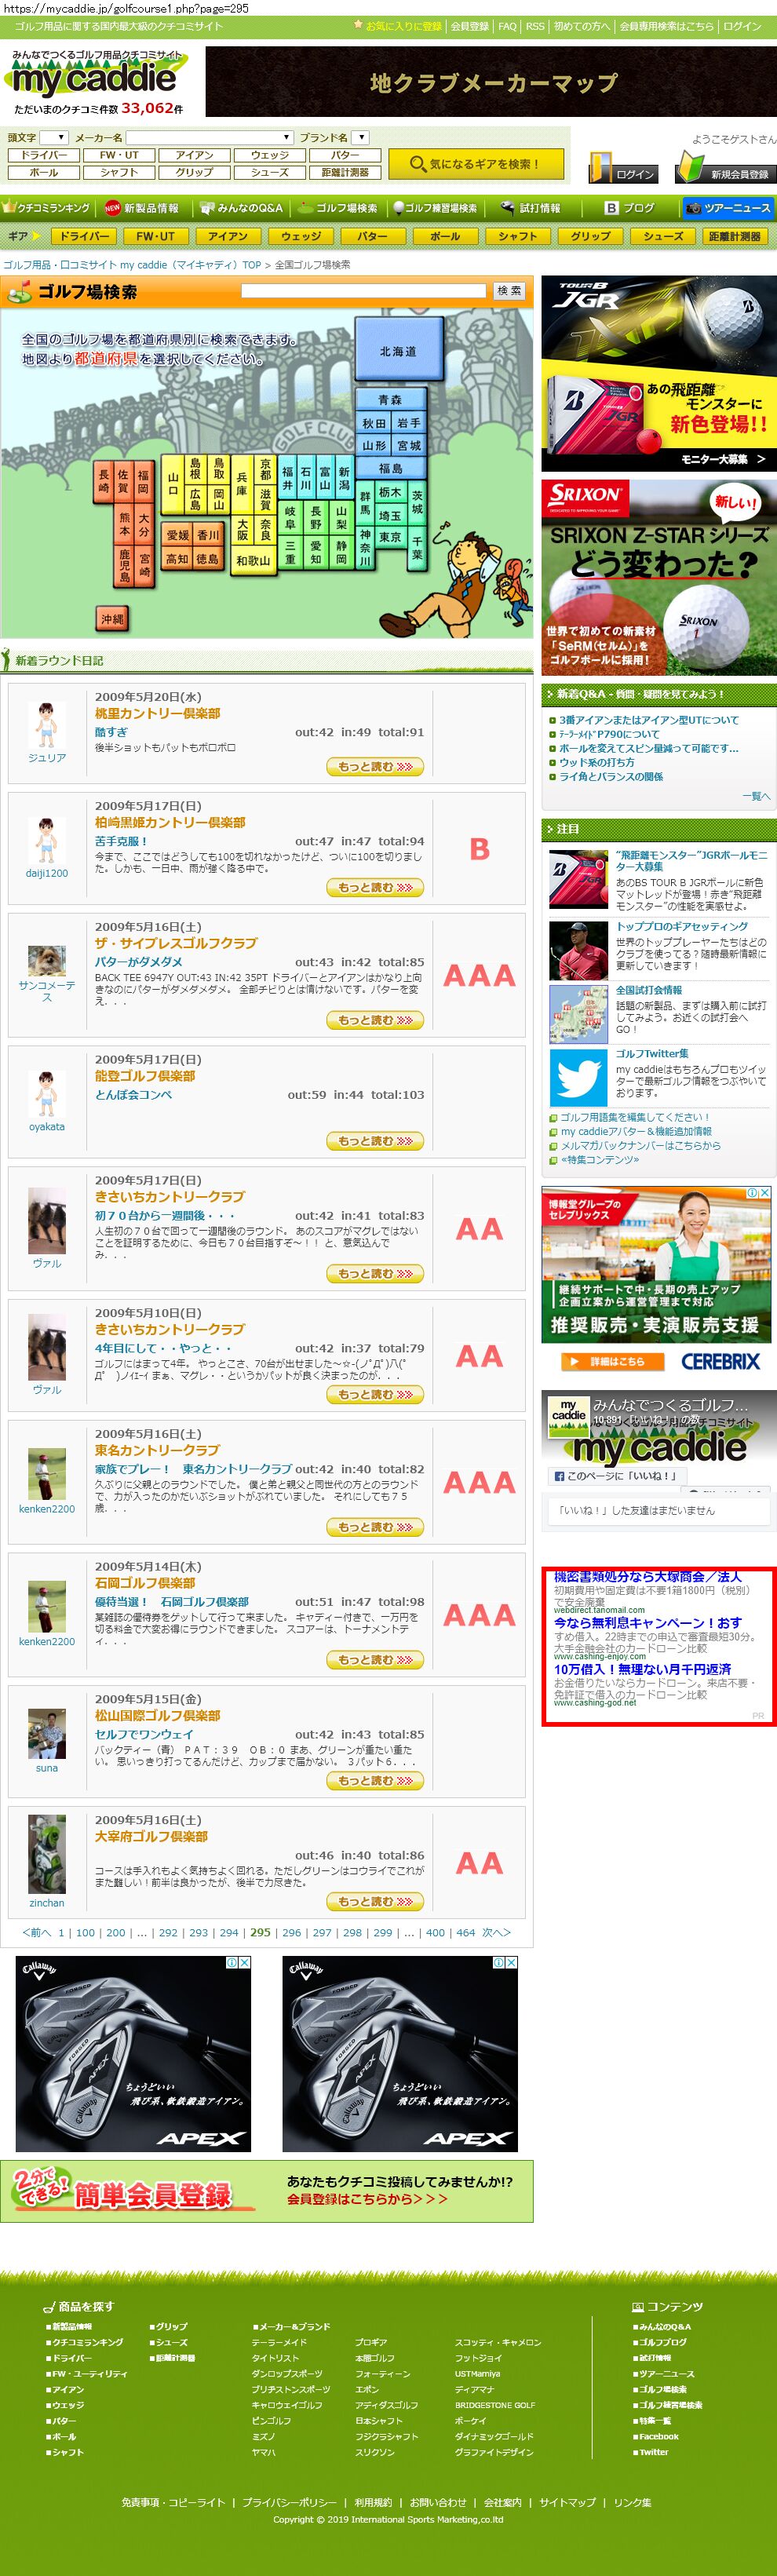Click ジュリア user avatar icon

coord(46,725)
